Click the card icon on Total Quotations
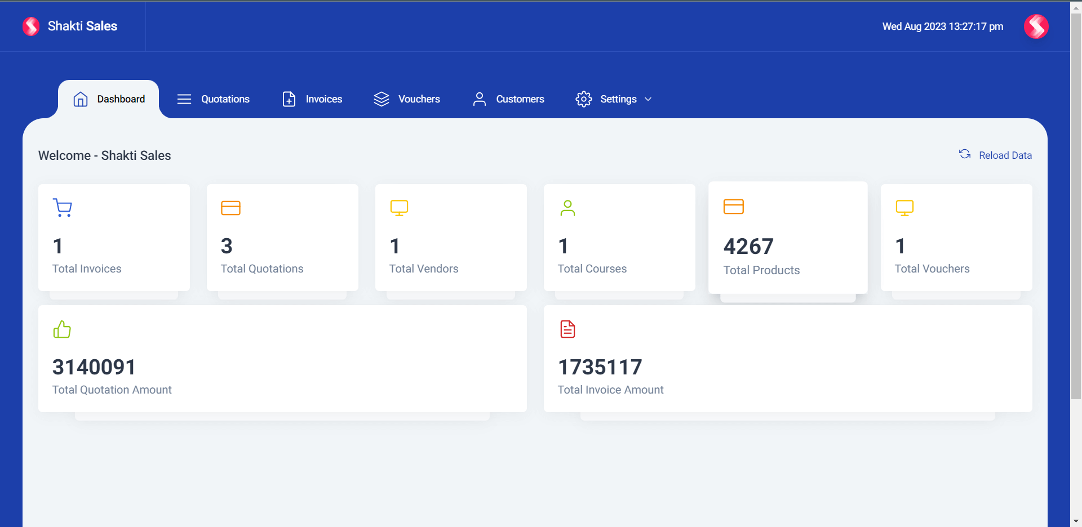1082x527 pixels. [230, 208]
